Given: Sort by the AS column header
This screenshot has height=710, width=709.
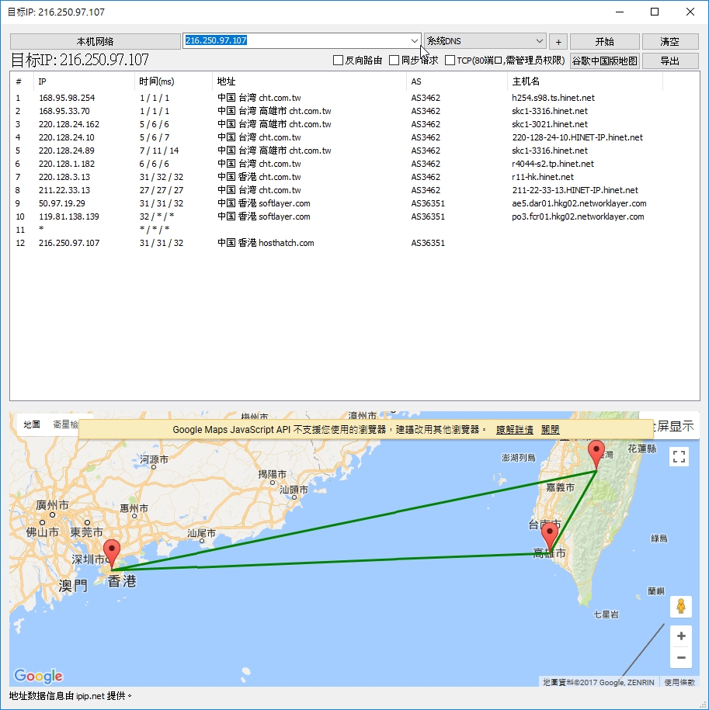Looking at the screenshot, I should coord(457,81).
